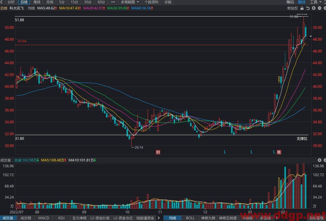Screen dimensions: 326x221
Task: Click the first L marker near December
Action: coord(225,152)
